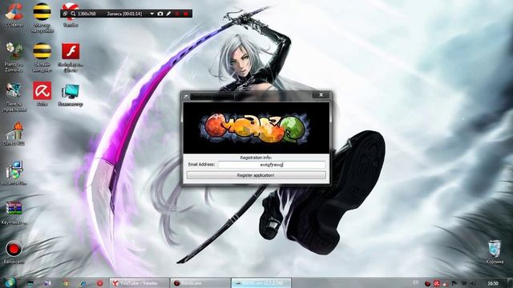The image size is (513, 288).
Task: Open the volume control tray icon
Action: [473, 283]
